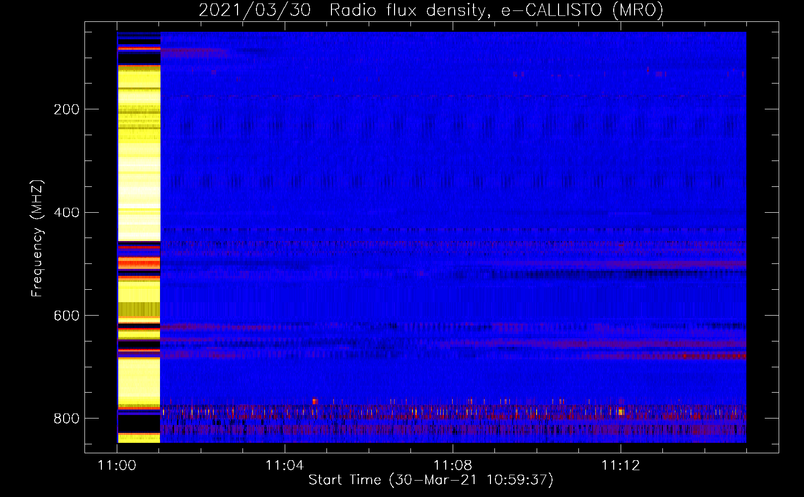Click the plot title '2021/03/30 Radio flux density, e-CALLISTO (MRO)'

tap(431, 10)
